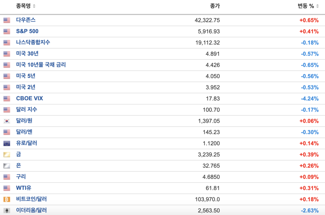The height and width of the screenshot is (215, 325).
Task: Click the flag icon next to 미국 5년
Action: point(7,76)
